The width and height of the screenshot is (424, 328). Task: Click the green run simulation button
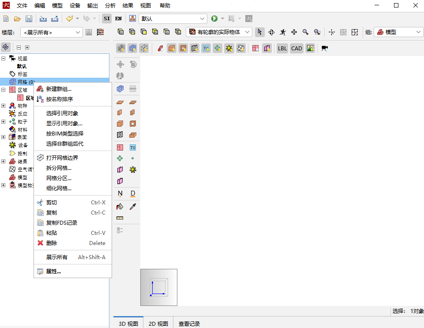point(214,19)
